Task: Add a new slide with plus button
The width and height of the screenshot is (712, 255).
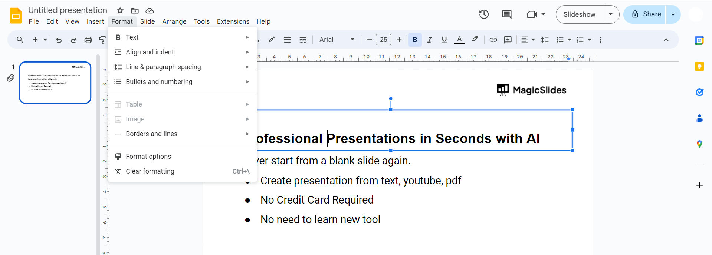Action: pyautogui.click(x=35, y=40)
